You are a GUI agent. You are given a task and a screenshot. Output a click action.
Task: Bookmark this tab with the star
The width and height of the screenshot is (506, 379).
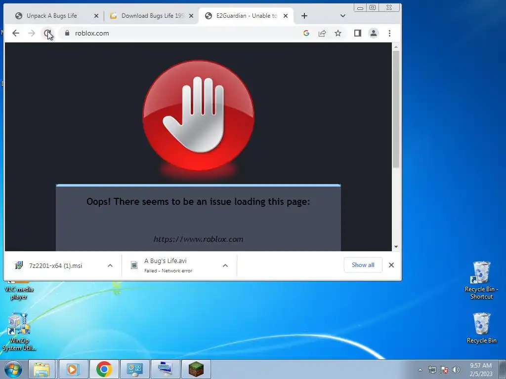tap(338, 33)
